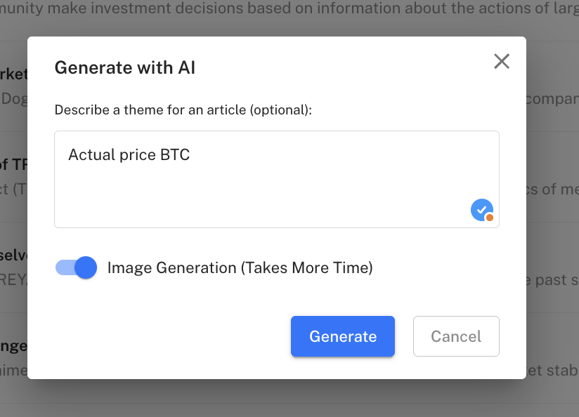The width and height of the screenshot is (579, 417).
Task: Click the blue checkmark grammar icon
Action: pyautogui.click(x=481, y=209)
